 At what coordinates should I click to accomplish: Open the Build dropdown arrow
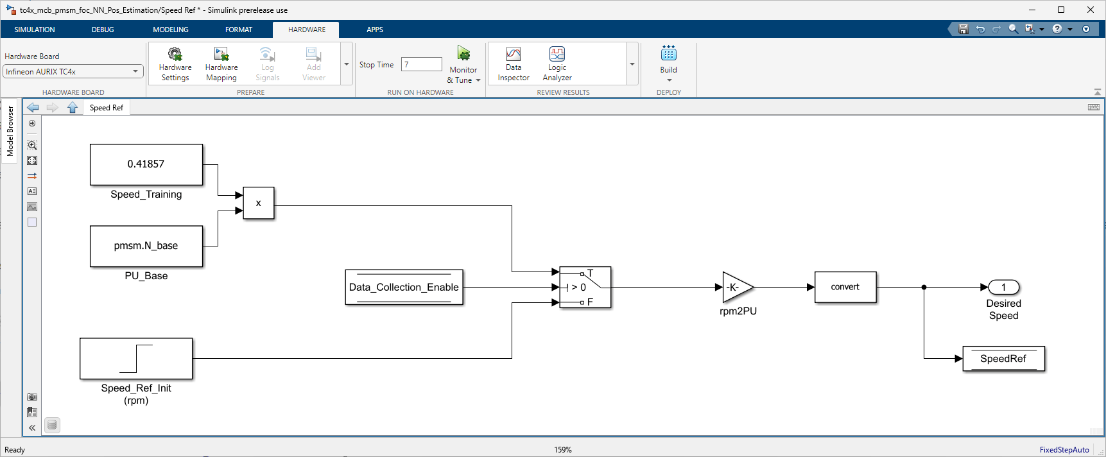click(670, 80)
